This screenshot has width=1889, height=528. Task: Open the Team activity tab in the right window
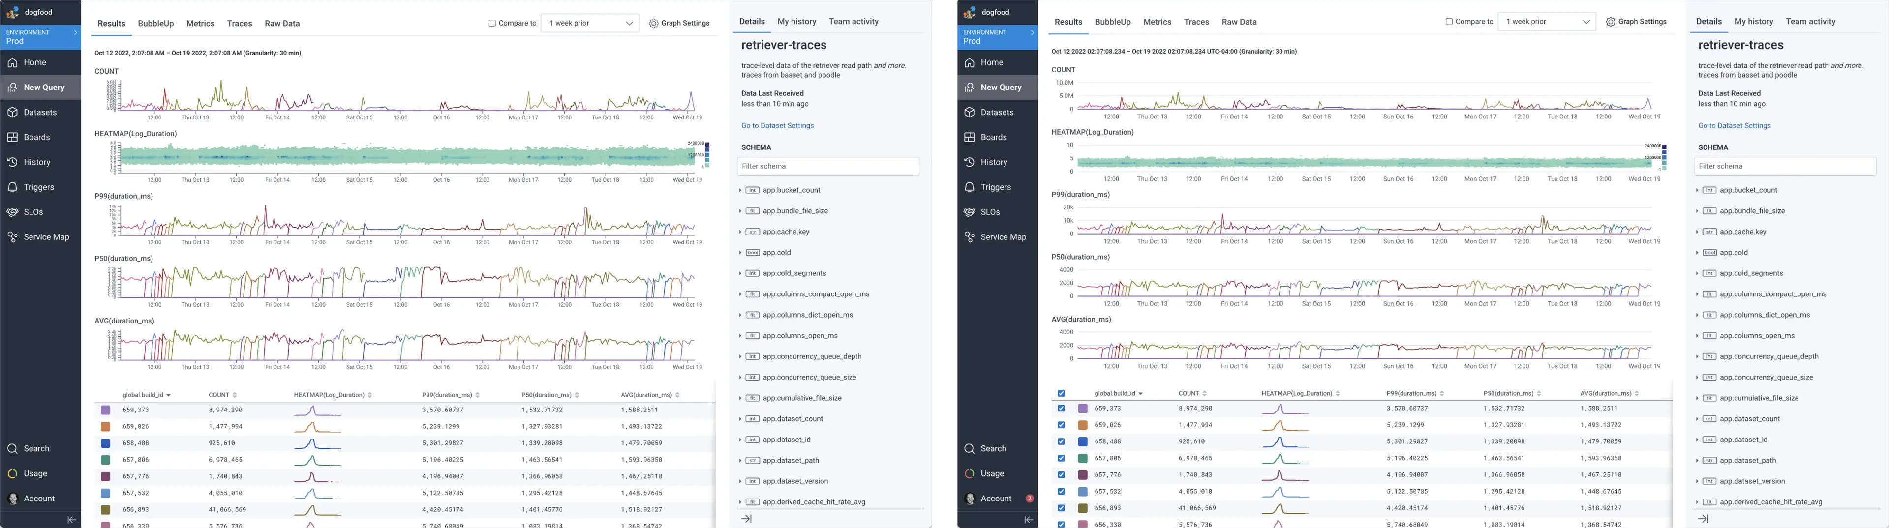[x=1810, y=21]
